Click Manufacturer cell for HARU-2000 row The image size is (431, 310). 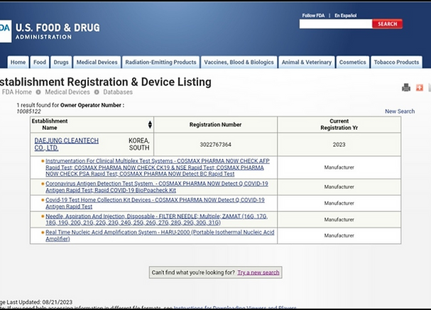pyautogui.click(x=339, y=236)
